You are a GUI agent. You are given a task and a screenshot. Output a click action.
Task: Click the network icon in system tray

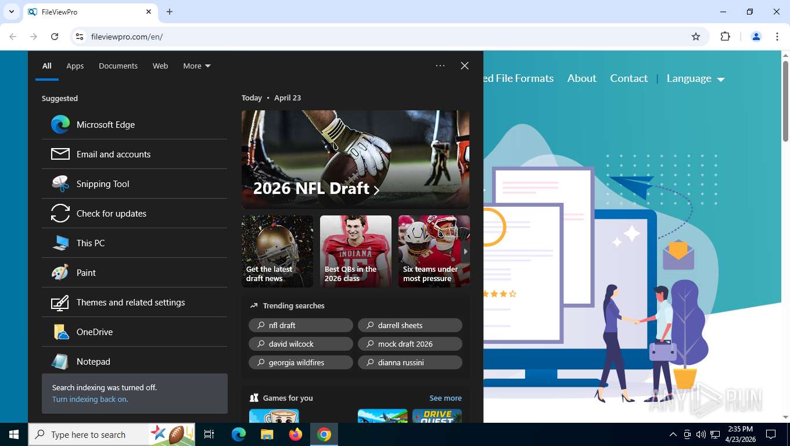click(x=715, y=434)
